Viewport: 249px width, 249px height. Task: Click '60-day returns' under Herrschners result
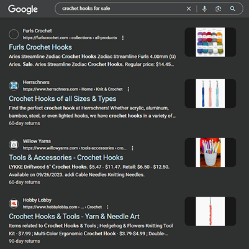pos(24,123)
